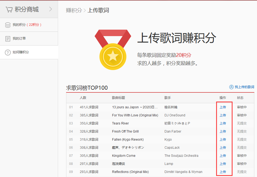This screenshot has height=177, width=257.
Task: Click the question mark icon beside 如何赚积分
Action: pos(7,52)
